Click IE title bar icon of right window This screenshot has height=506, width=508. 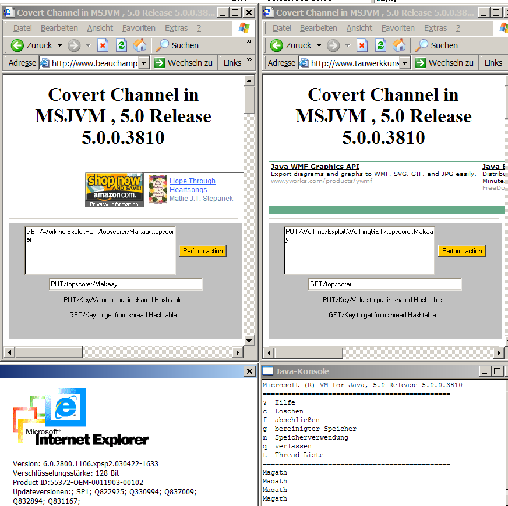pos(267,13)
